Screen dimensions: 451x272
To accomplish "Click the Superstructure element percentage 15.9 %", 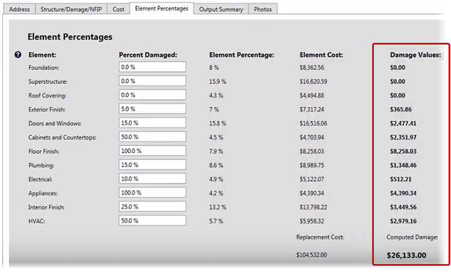I will pyautogui.click(x=218, y=81).
